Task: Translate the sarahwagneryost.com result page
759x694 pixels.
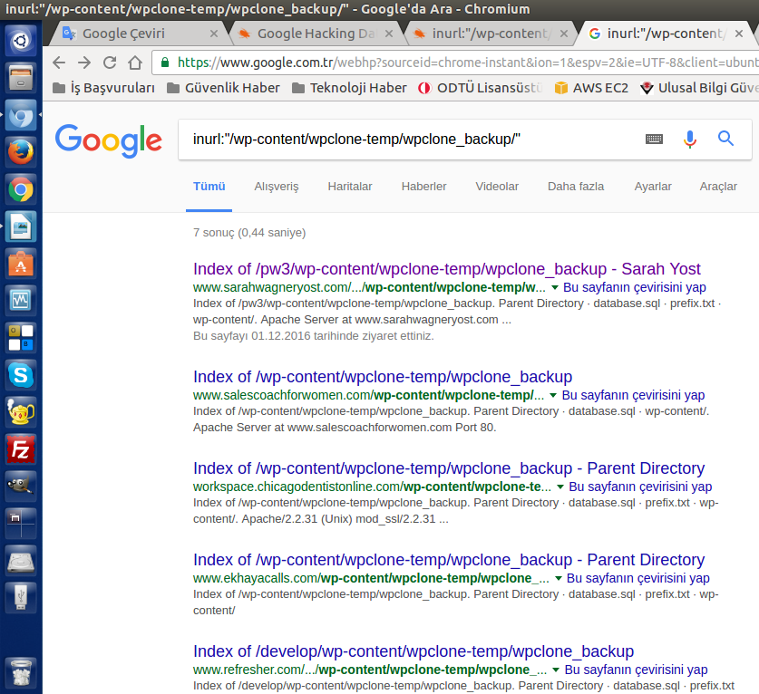Action: 635,287
